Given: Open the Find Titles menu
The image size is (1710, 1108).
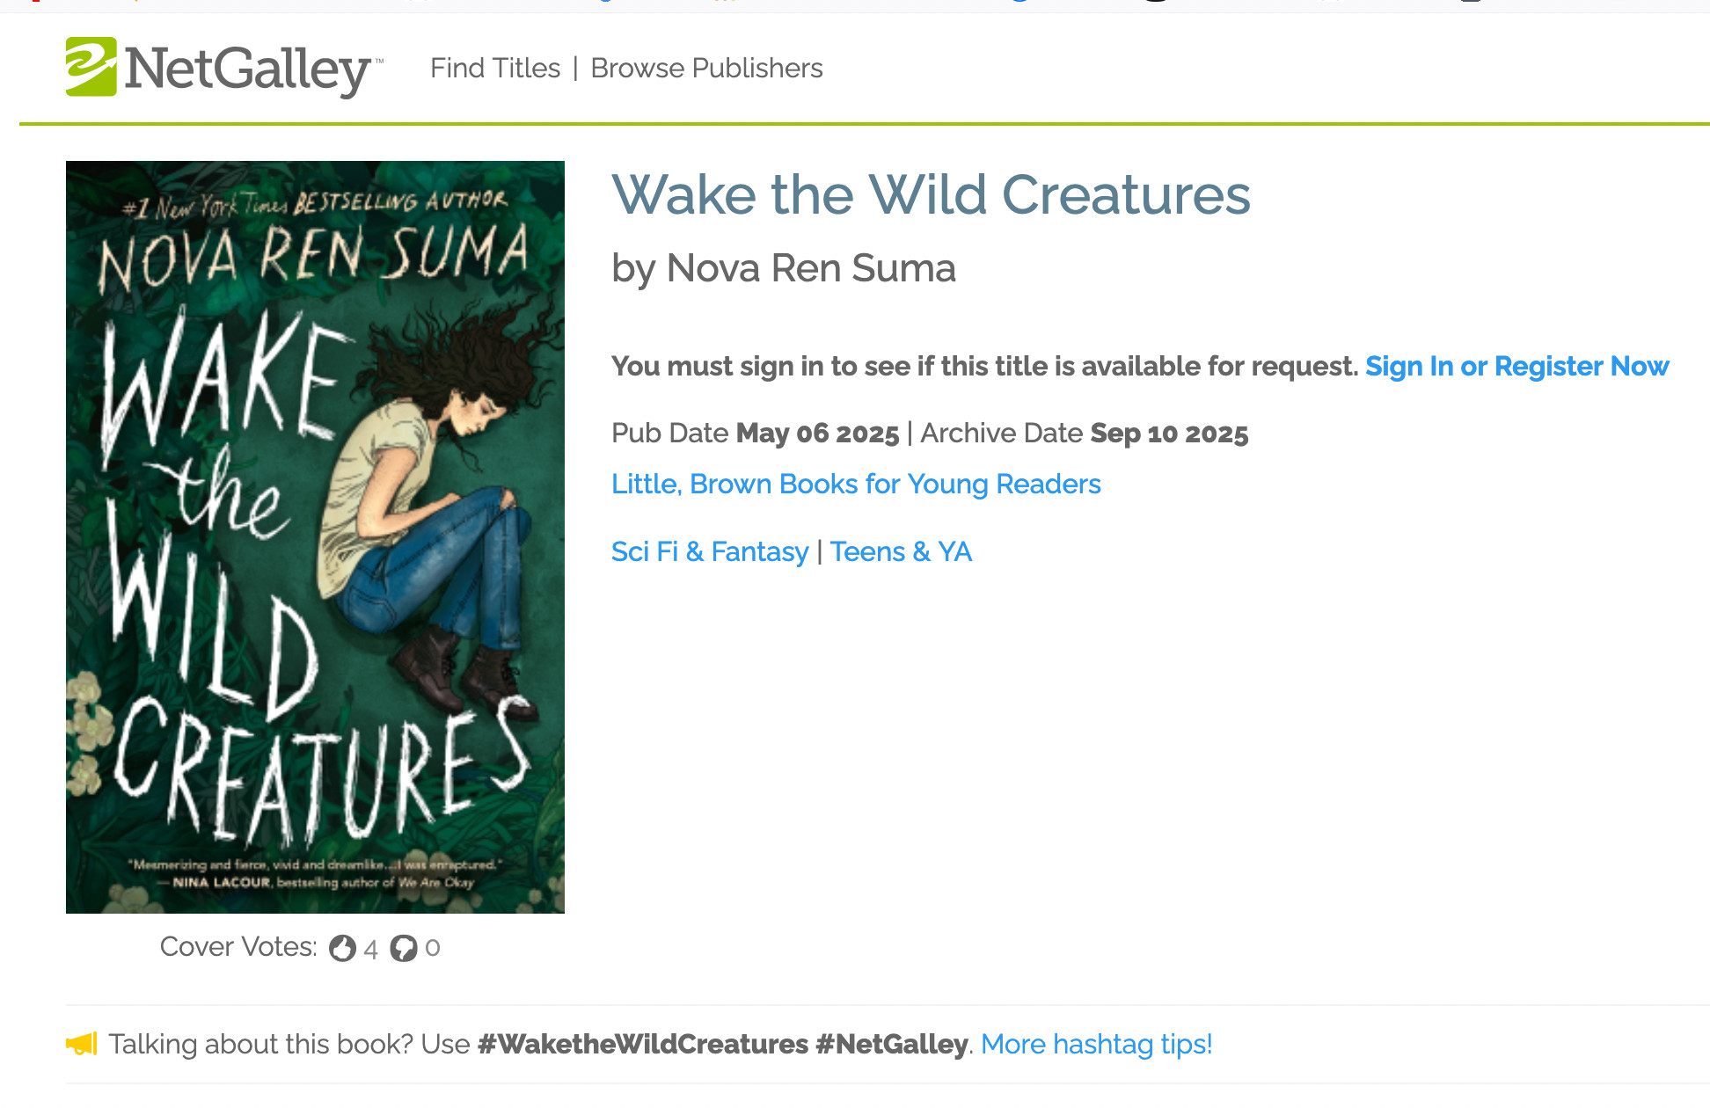Looking at the screenshot, I should tap(494, 68).
